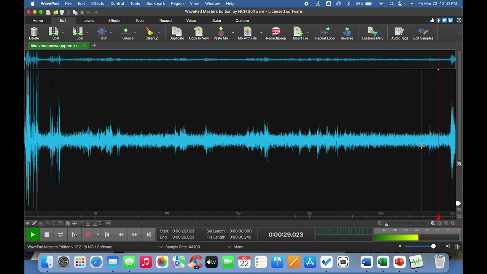
Task: Click the vertical zoom magnifier at right edge
Action: tap(459, 164)
